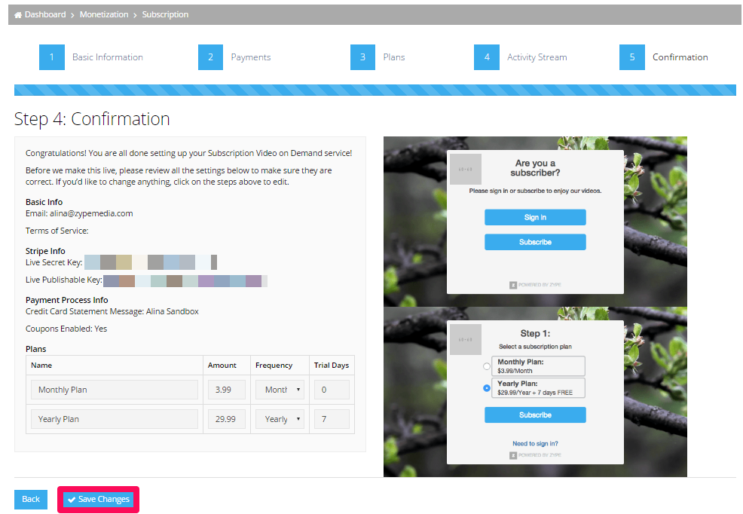Click the 29.99 amount field
The image size is (743, 514).
(227, 419)
